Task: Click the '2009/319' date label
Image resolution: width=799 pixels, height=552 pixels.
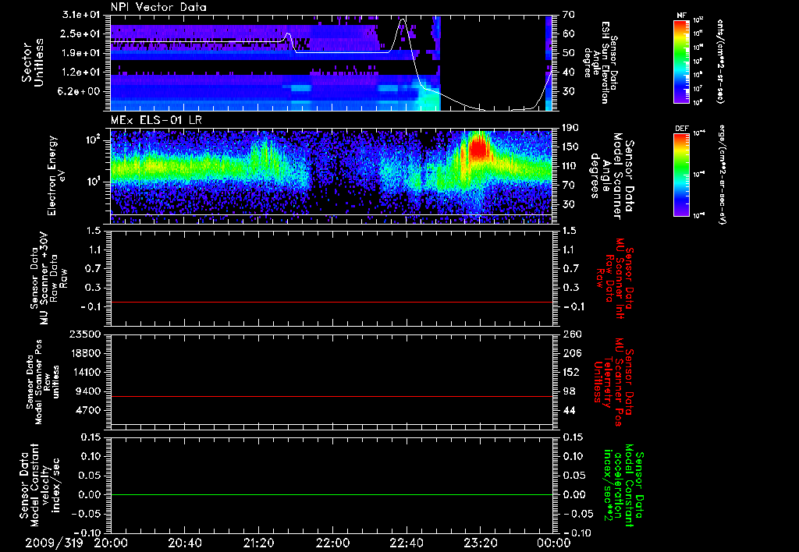Action: [x=54, y=543]
